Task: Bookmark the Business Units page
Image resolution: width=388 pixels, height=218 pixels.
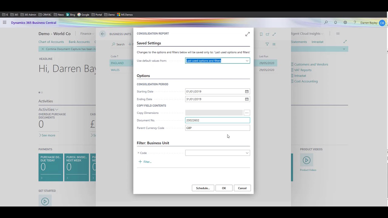Action: point(261,34)
